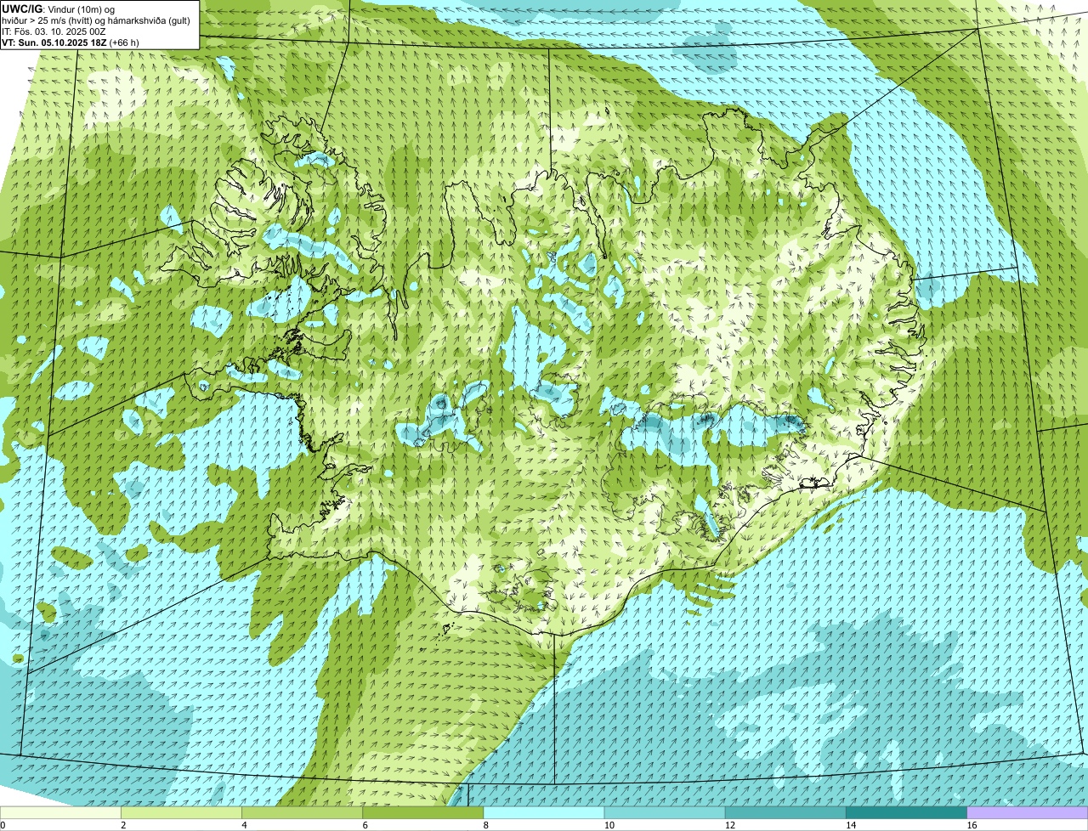Choose the 6–8 m/s olive green swatch
The width and height of the screenshot is (1088, 831).
(x=423, y=813)
